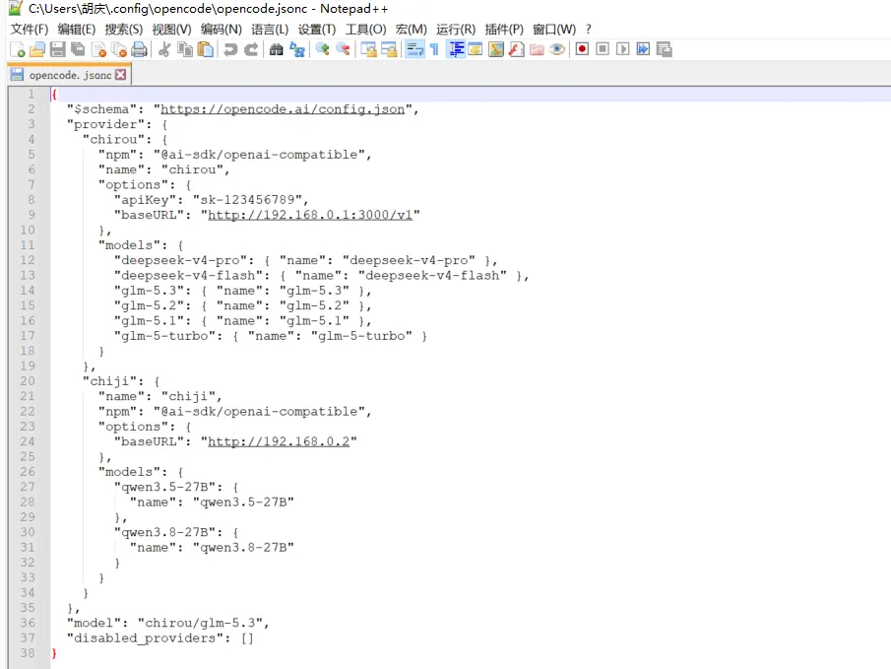Zoom out with the magnifier minus icon
This screenshot has height=669, width=891.
[343, 49]
